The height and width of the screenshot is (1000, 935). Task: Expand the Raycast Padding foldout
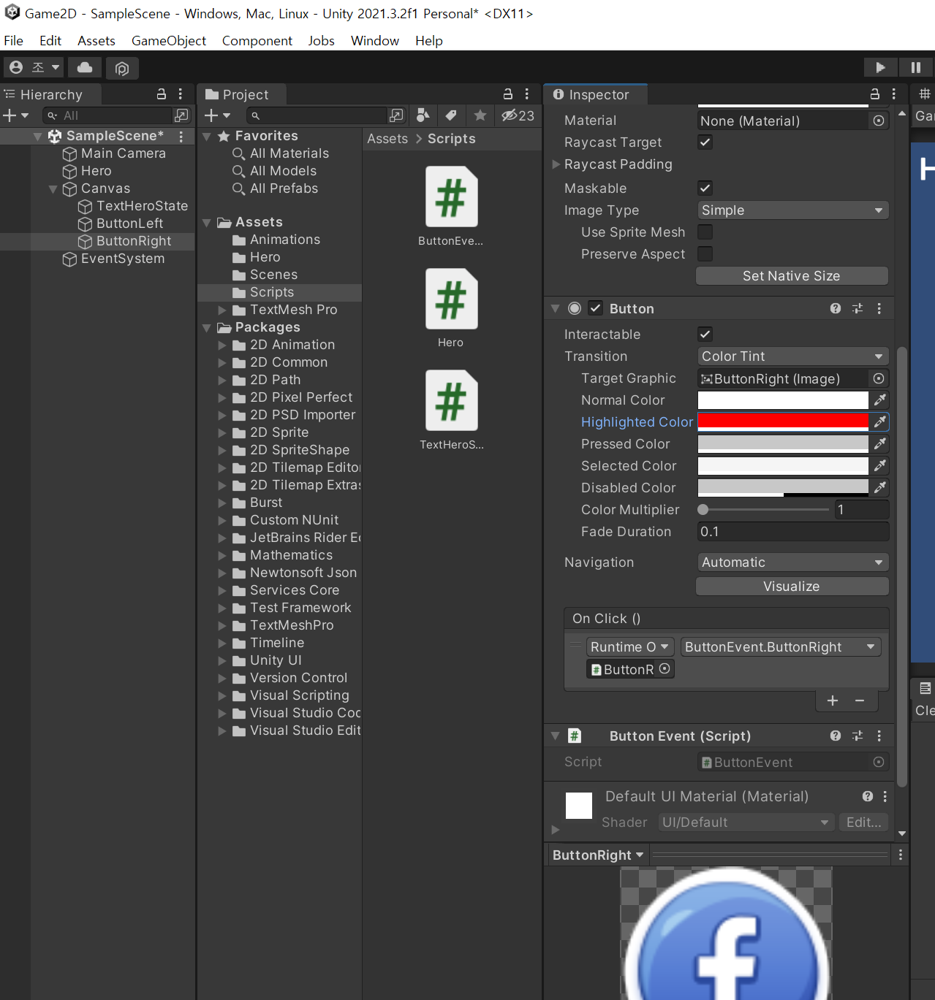556,164
